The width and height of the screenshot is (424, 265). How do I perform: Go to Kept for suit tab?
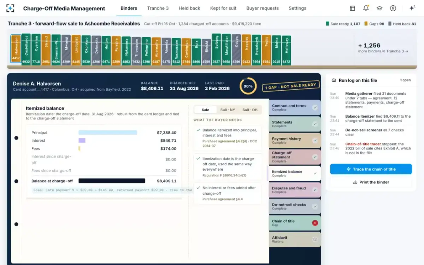point(223,8)
